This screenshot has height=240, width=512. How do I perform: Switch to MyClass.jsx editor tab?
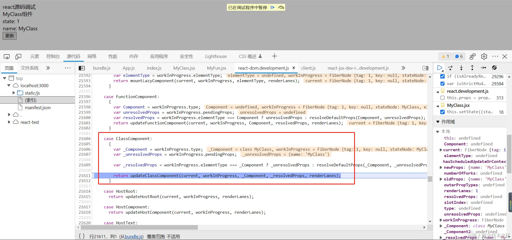point(184,68)
